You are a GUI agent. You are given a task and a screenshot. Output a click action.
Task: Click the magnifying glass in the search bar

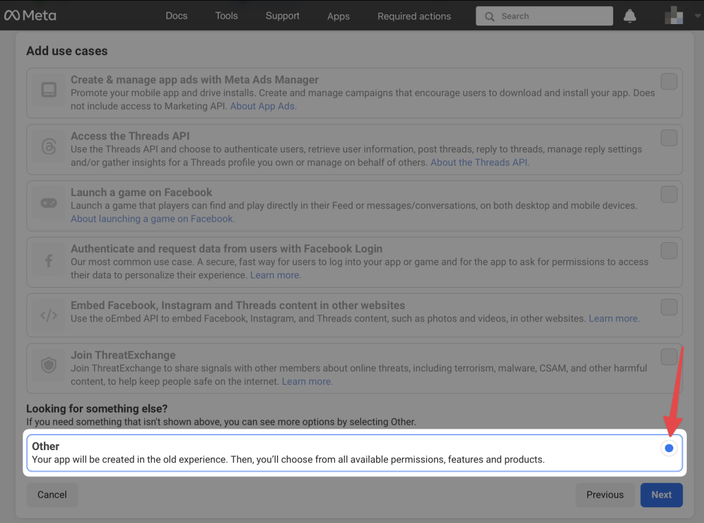tap(489, 15)
